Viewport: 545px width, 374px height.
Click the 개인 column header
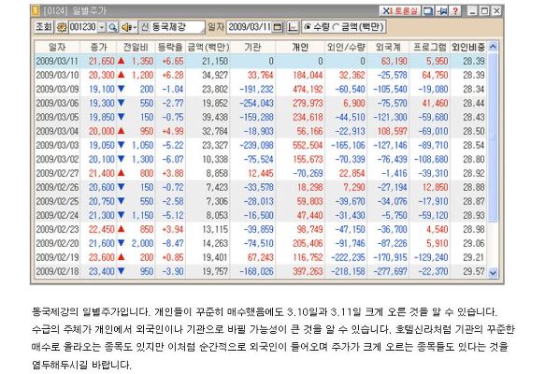[300, 48]
